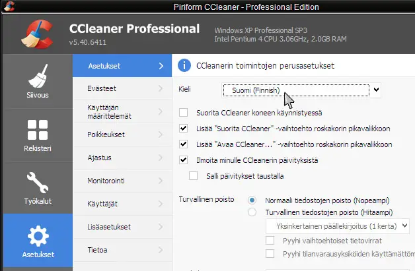
Task: Click the chevron beside Evästeet
Action: [161, 88]
